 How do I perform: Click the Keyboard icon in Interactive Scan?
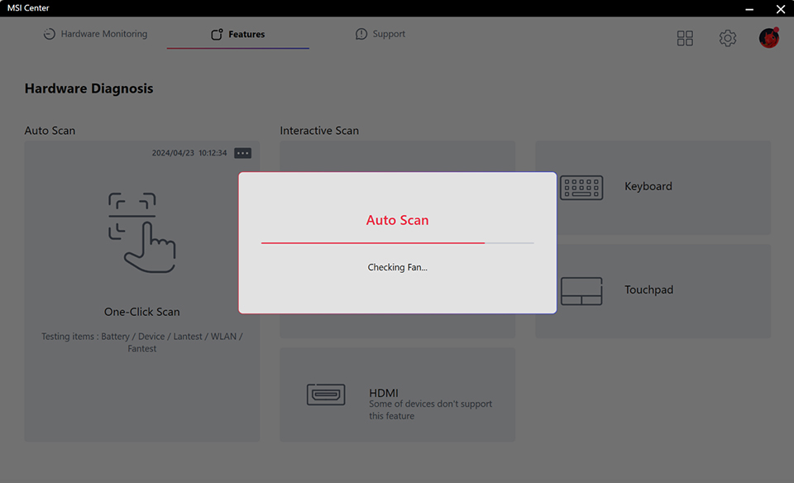[581, 188]
